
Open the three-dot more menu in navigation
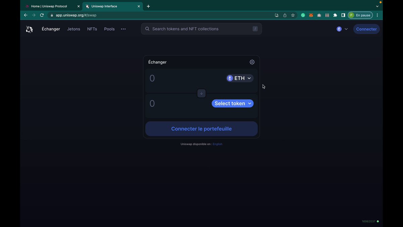click(123, 29)
